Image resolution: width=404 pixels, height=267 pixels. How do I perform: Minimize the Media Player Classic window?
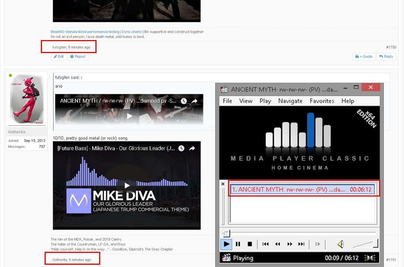(345, 88)
